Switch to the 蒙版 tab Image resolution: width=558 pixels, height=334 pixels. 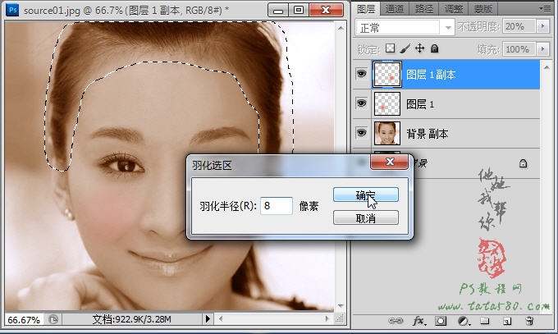click(483, 9)
